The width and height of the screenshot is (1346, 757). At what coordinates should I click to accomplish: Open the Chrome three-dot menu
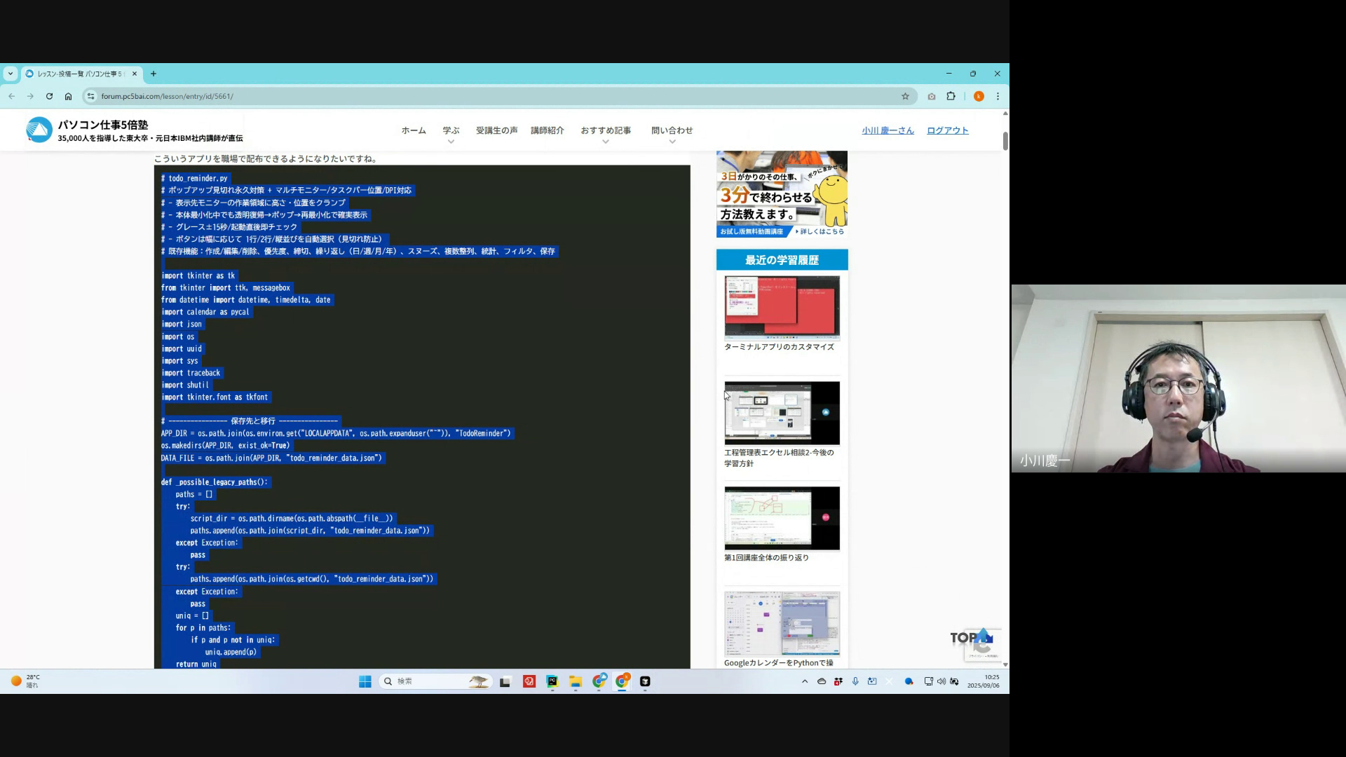[998, 97]
